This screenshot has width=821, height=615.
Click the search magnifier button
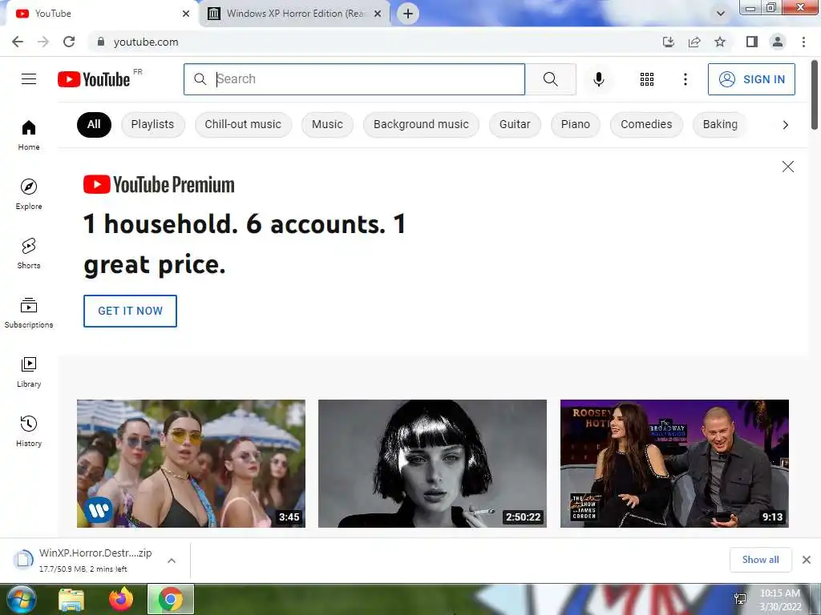[550, 79]
